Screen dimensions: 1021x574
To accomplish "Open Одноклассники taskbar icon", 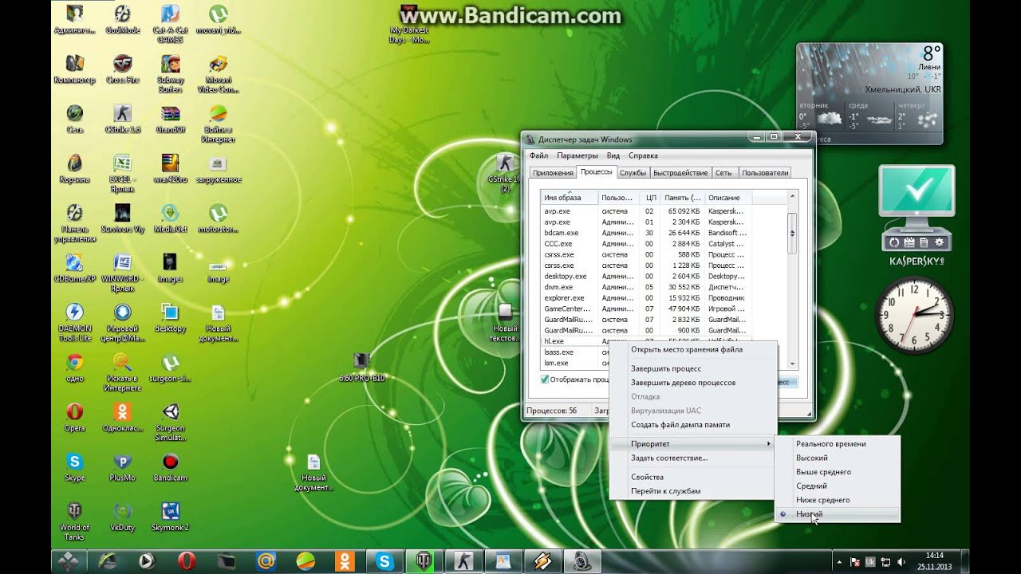I will (x=345, y=561).
